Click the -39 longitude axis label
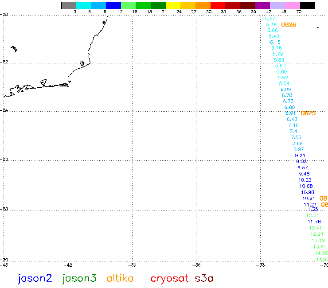The image size is (328, 288). coord(132,265)
